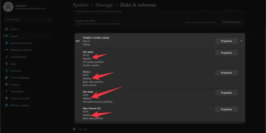266x133 pixels.
Task: Click the System volume text
Action: click(x=91, y=65)
